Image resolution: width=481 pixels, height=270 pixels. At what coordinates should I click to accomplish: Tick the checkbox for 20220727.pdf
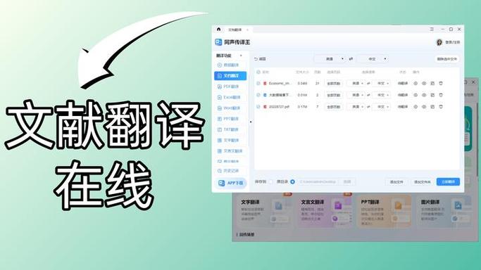[258, 107]
